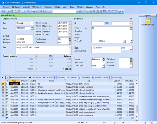Click the filter funnel toolbar icon
Viewport: 157px width, 124px height.
pyautogui.click(x=80, y=11)
